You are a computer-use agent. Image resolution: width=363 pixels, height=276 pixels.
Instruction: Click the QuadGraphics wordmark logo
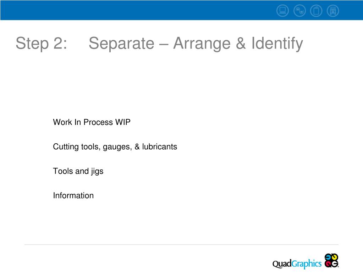pyautogui.click(x=297, y=264)
